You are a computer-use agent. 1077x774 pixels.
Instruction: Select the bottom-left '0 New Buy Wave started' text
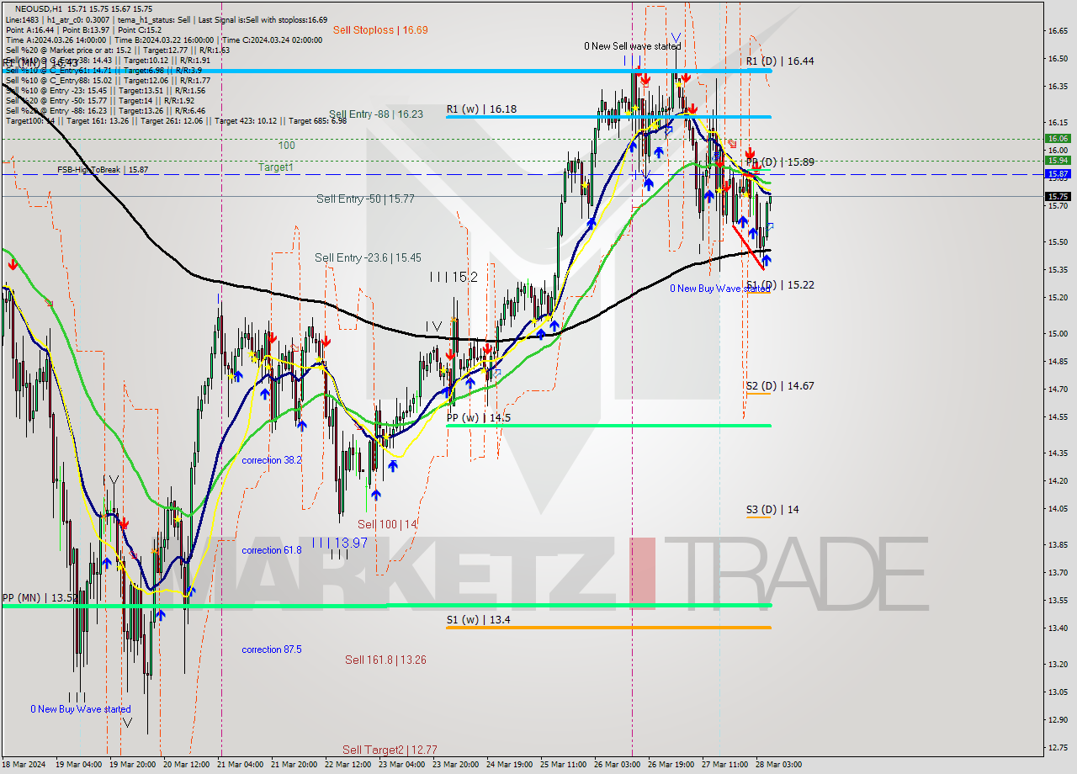click(x=81, y=709)
